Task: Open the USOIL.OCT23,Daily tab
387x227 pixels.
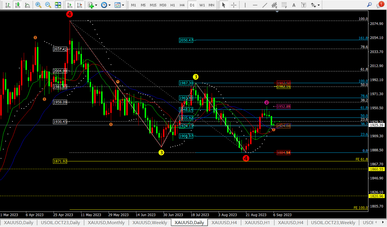Action: [60, 223]
